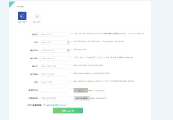Focus the 登录名 username input field

click(x=55, y=35)
